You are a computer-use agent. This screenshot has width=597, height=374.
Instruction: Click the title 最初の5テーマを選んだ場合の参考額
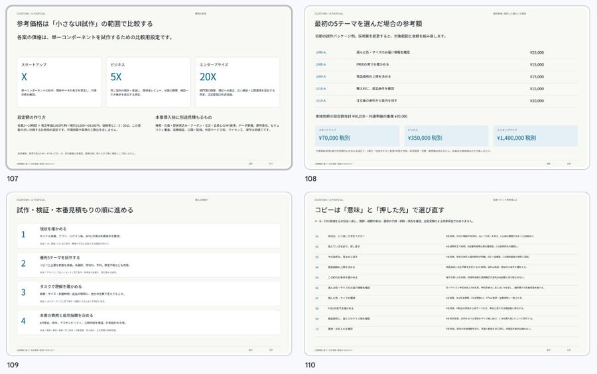point(368,24)
